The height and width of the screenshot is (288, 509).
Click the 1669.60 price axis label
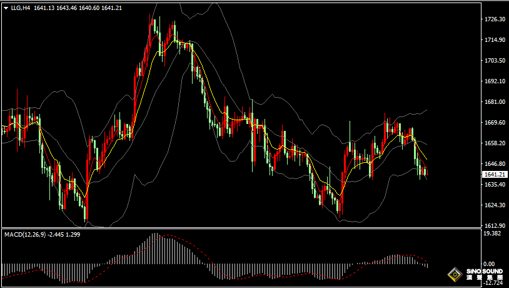tap(495, 123)
